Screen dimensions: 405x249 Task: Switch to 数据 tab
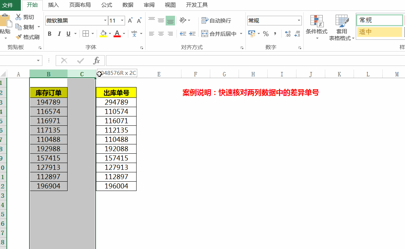[128, 5]
